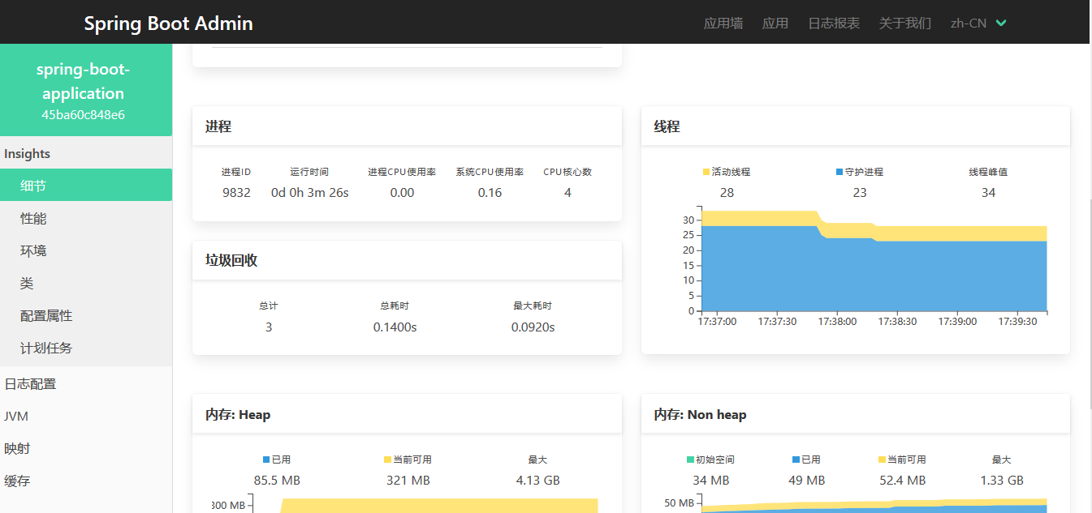This screenshot has width=1092, height=513.
Task: Open 计划任务 in the sidebar
Action: [x=86, y=348]
